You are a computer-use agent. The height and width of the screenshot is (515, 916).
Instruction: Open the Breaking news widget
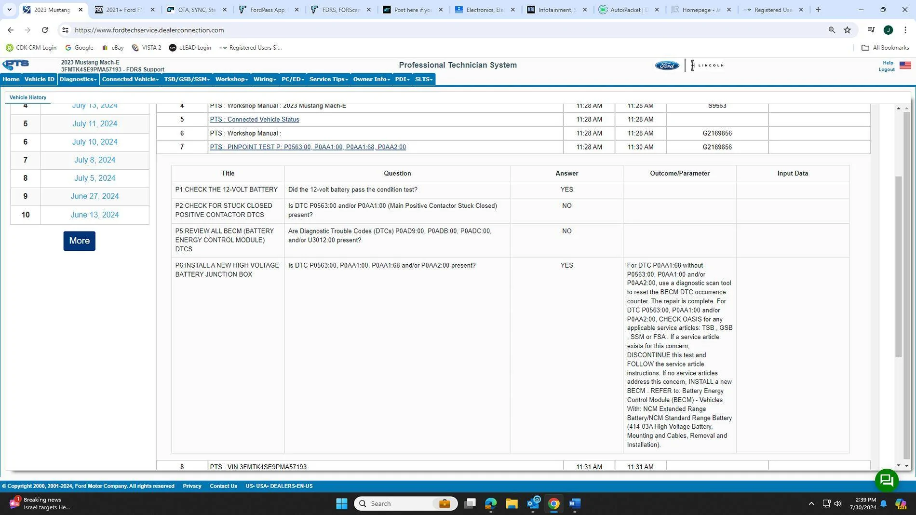coord(40,504)
